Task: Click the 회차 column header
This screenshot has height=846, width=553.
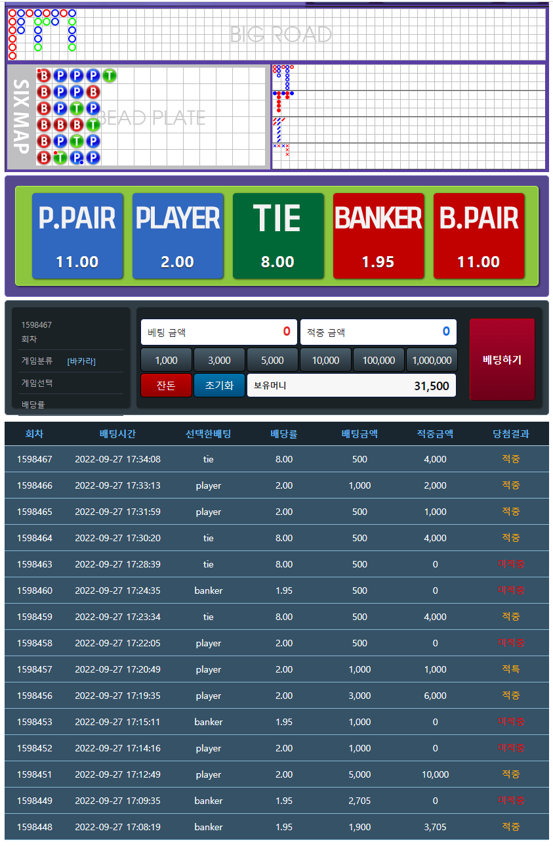Action: (x=35, y=434)
